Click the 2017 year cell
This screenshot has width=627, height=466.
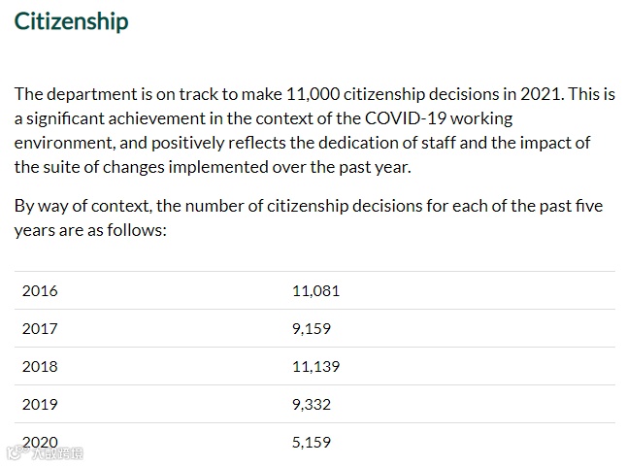point(40,329)
